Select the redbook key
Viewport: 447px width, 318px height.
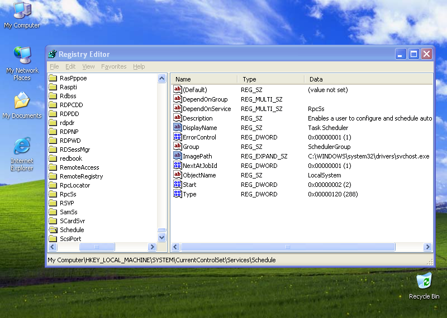tap(71, 158)
